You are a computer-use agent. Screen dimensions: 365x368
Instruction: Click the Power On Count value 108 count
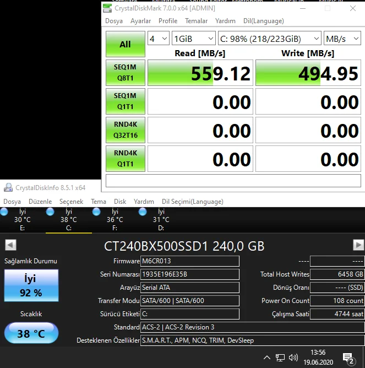(x=337, y=301)
